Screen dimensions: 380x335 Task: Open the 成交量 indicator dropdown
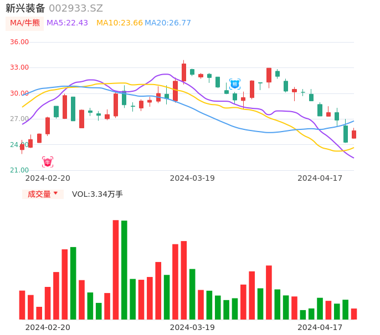tap(43, 194)
